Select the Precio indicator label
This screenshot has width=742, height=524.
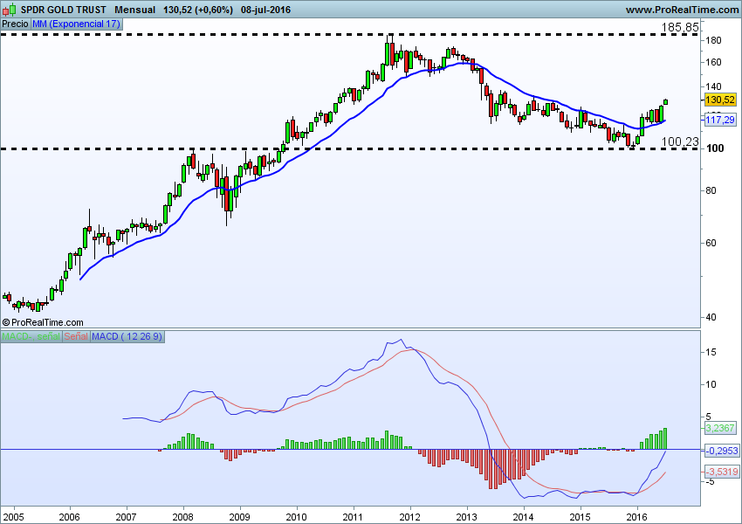(15, 24)
